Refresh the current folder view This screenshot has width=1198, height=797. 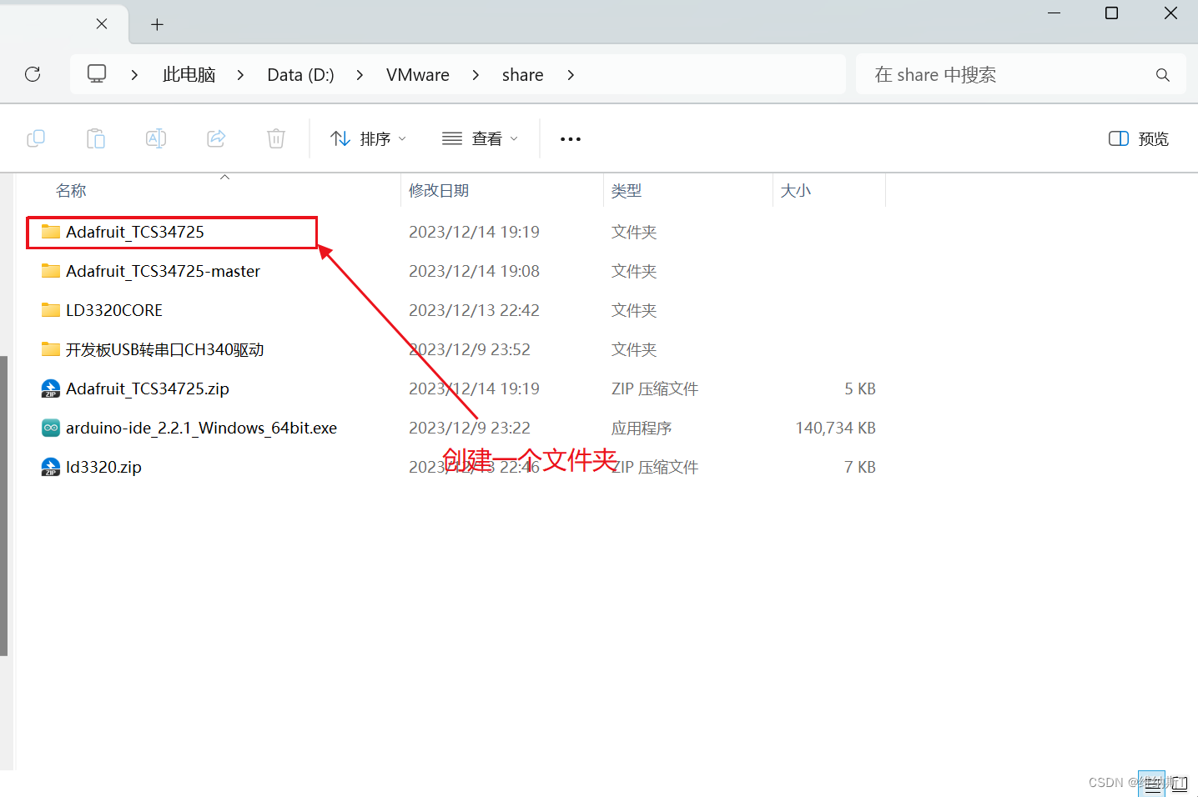pyautogui.click(x=33, y=74)
